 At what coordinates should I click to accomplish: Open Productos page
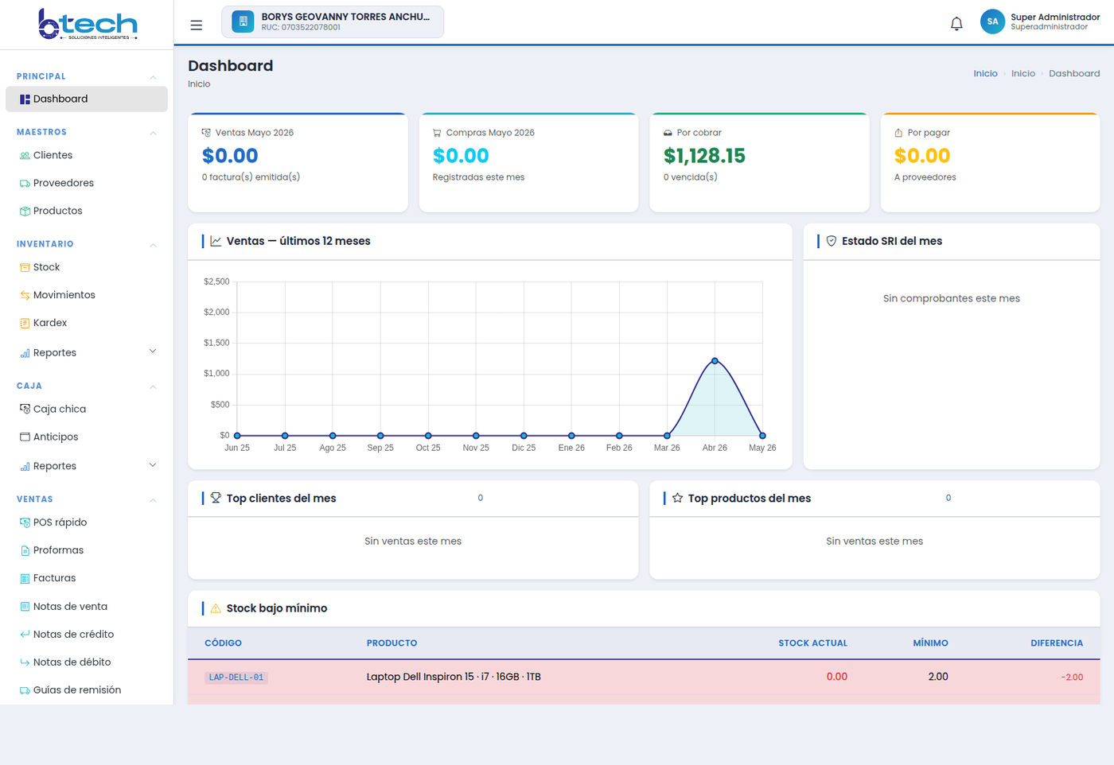pos(87,212)
